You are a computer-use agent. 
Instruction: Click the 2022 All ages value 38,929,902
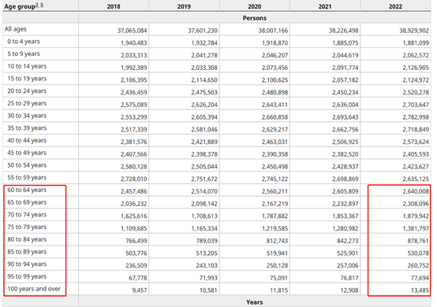pos(414,31)
